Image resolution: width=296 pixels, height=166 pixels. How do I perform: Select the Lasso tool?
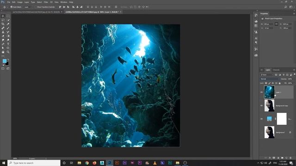tap(3, 20)
